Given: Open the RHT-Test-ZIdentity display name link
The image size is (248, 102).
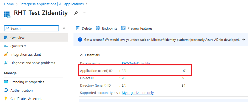Looking at the screenshot, I should [x=136, y=63].
